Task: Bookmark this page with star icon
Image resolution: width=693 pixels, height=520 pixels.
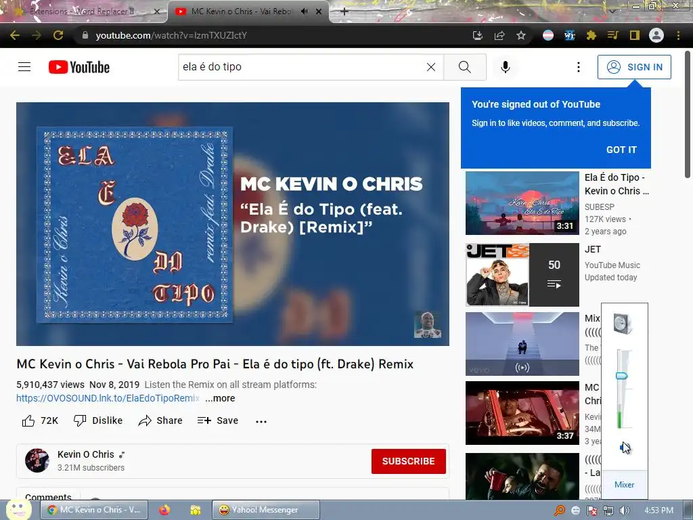Action: pos(521,35)
